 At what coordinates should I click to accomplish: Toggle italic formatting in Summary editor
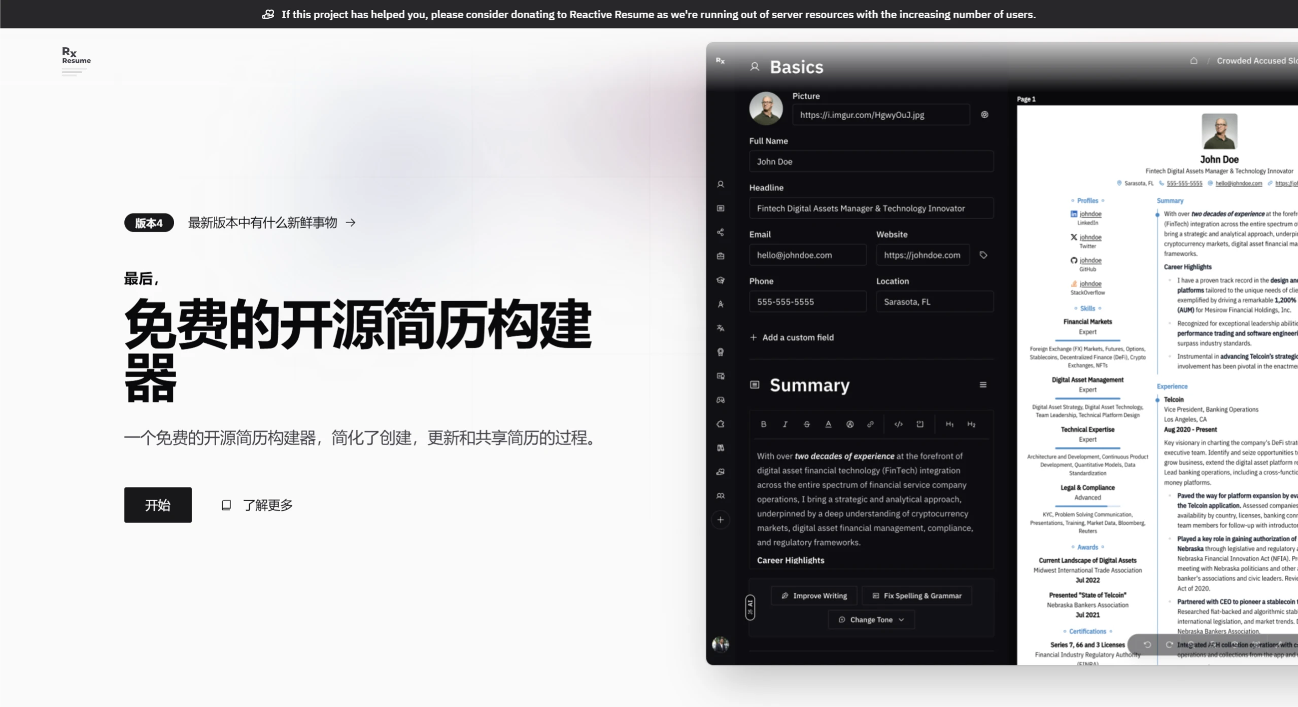[x=785, y=424]
